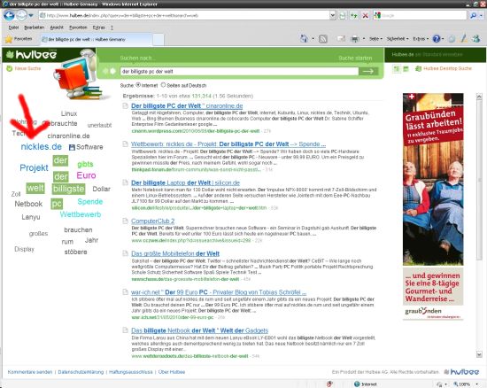Open the Favoriten star button

19,39
